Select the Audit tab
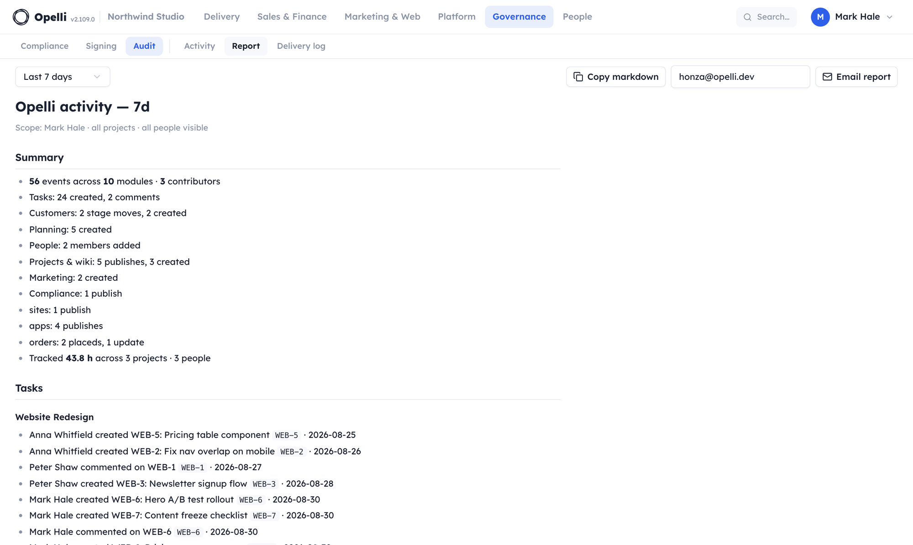The width and height of the screenshot is (913, 545). (x=144, y=46)
